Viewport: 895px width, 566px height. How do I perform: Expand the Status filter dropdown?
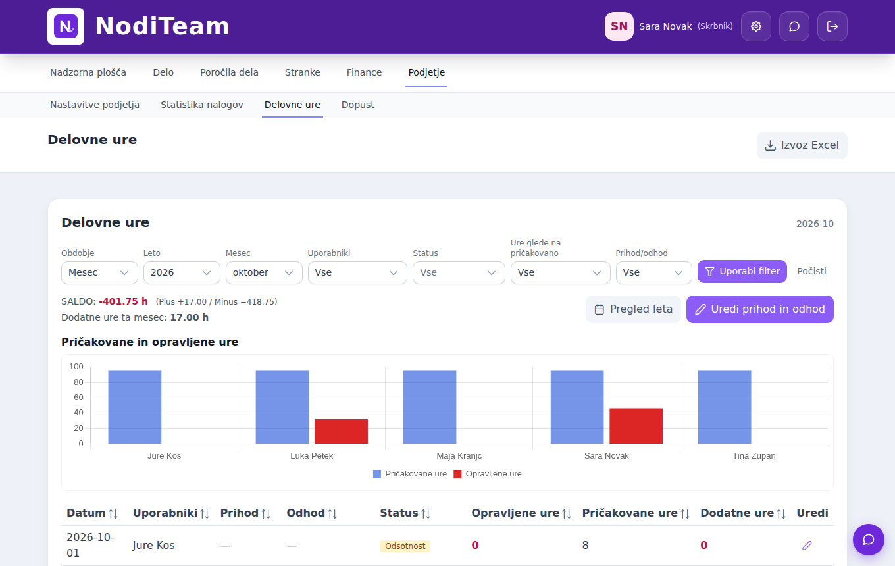pyautogui.click(x=459, y=272)
